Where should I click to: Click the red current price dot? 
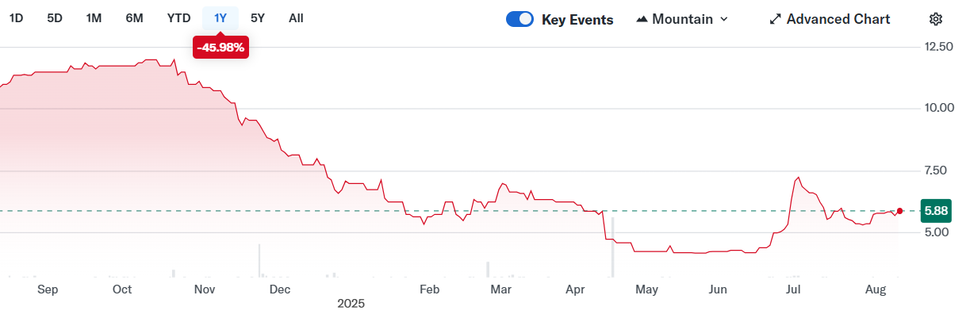coord(899,211)
